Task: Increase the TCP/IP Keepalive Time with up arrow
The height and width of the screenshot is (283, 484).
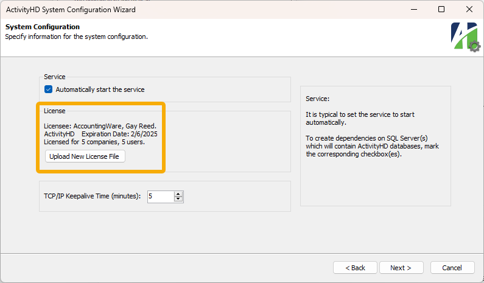Action: (x=178, y=194)
